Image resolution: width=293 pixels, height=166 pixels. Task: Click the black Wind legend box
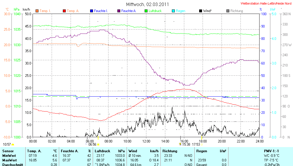(200, 11)
